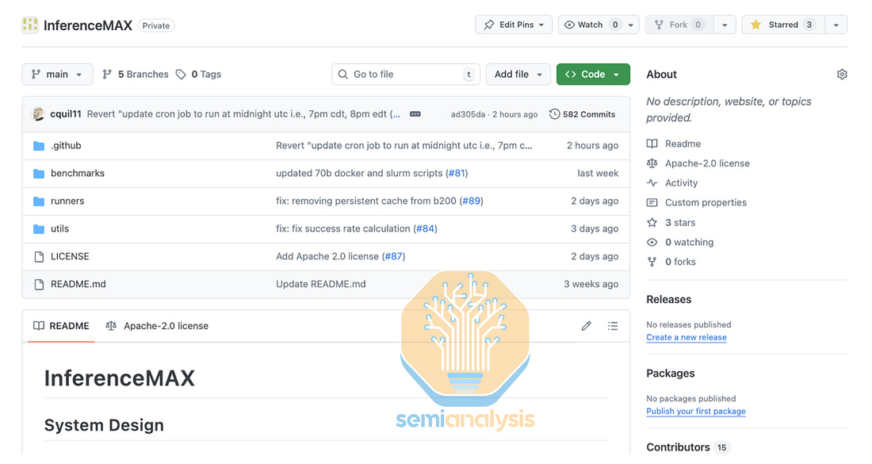Click Publish your first package link

pyautogui.click(x=696, y=411)
